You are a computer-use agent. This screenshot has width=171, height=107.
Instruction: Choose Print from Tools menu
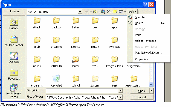[x=149, y=35]
